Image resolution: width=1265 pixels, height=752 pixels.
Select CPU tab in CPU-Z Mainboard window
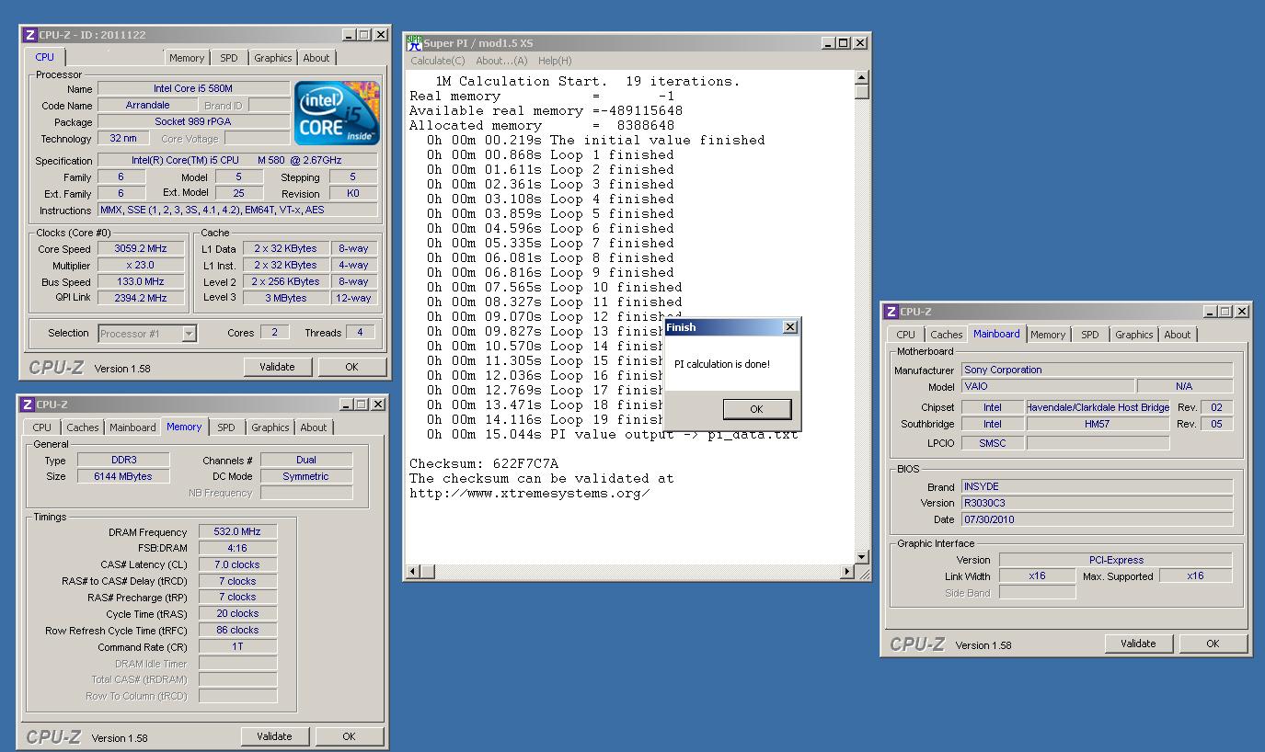(906, 335)
